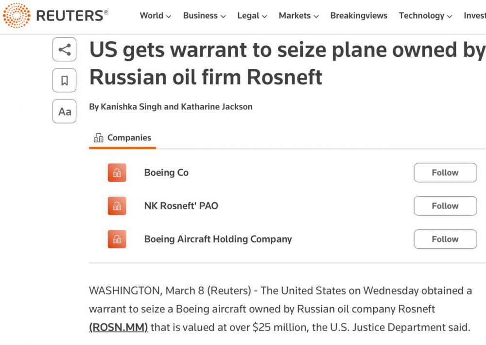
Task: Expand the Technology menu dropdown
Action: click(x=425, y=16)
